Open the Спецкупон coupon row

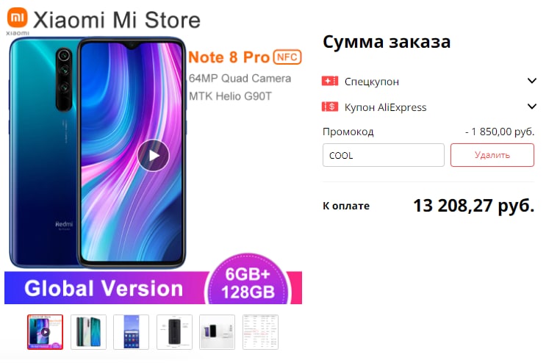pos(429,82)
